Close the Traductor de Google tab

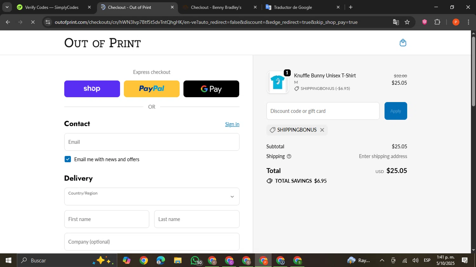point(338,7)
